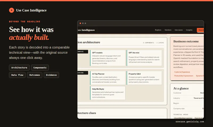Click the Company size row label
213x127 pixels.
(x=179, y=109)
